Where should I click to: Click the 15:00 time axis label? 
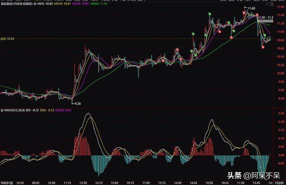point(115,183)
